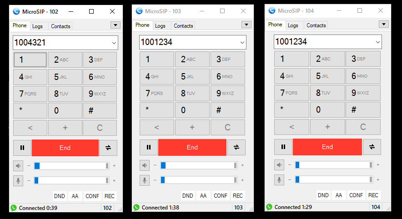
Task: Mute speaker in MicroSIP 103
Action: click(x=145, y=165)
